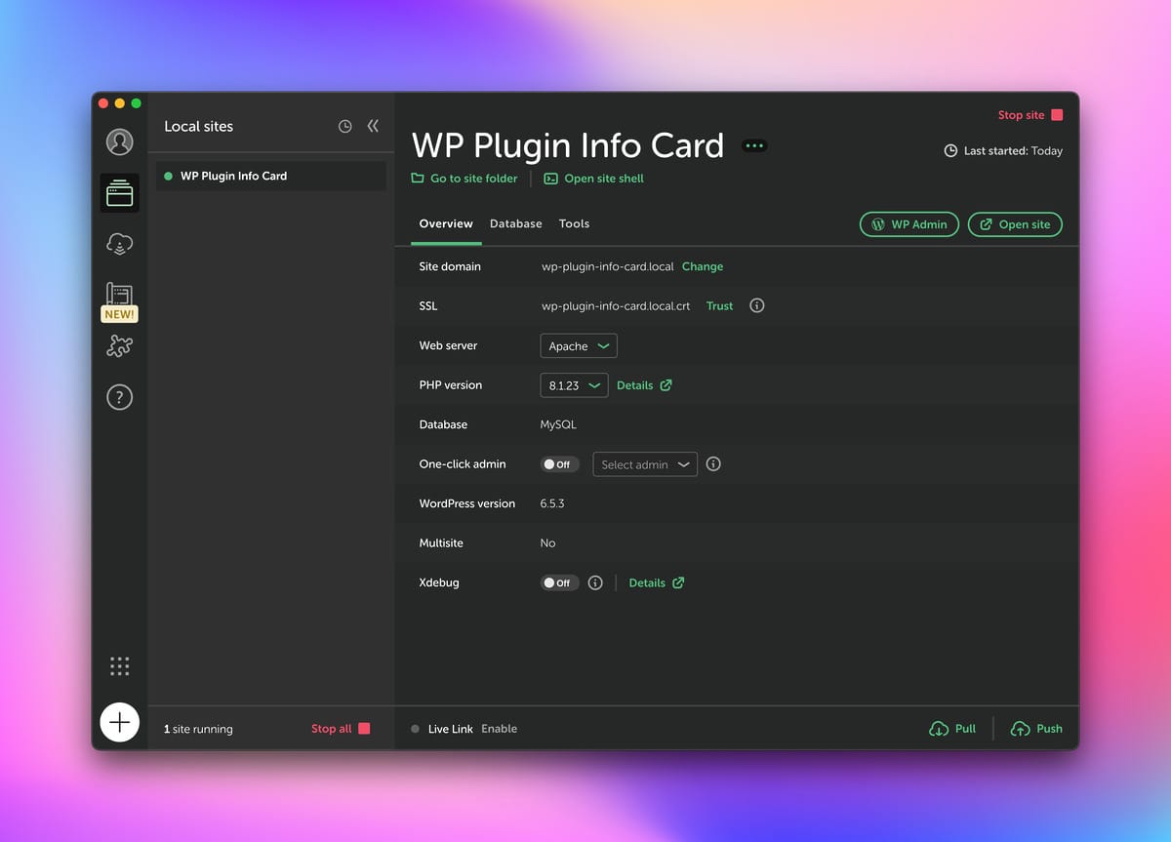Viewport: 1171px width, 842px height.
Task: Click the plus button to add site
Action: point(120,722)
